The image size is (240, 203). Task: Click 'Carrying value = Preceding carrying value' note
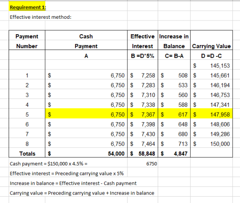coord(82,193)
